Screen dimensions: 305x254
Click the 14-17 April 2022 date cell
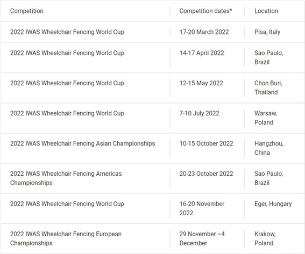pos(202,53)
